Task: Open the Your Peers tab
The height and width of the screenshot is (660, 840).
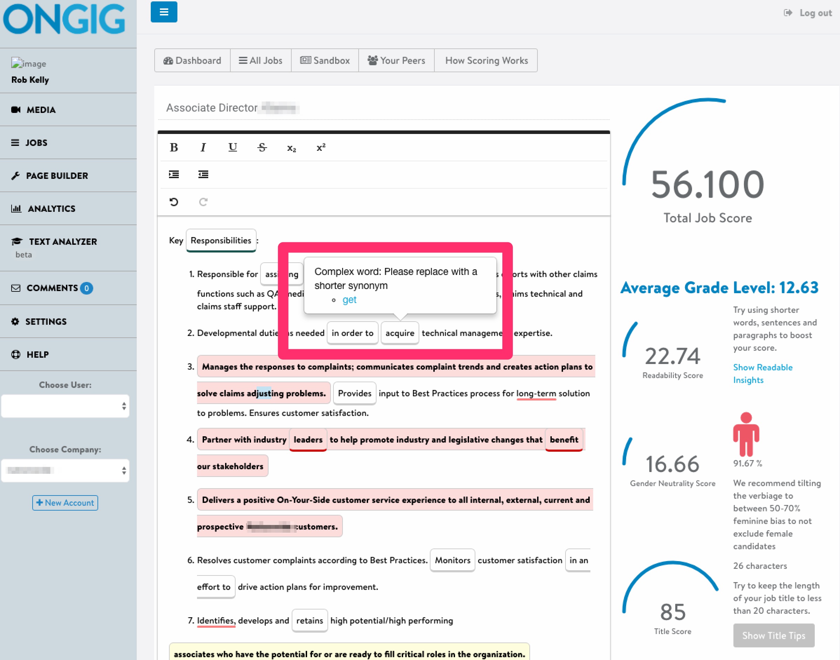Action: (396, 60)
